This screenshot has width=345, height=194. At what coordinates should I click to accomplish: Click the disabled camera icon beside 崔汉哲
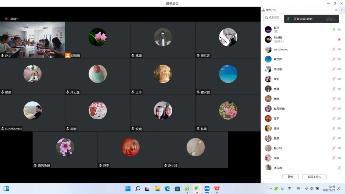coord(339,59)
